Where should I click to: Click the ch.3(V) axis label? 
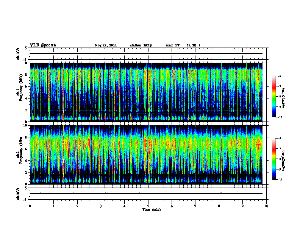coord(18,194)
